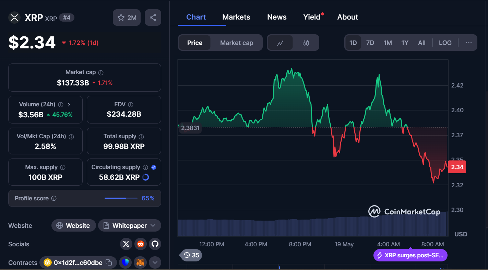This screenshot has height=270, width=488.
Task: Click the 35 history events badge
Action: 191,255
